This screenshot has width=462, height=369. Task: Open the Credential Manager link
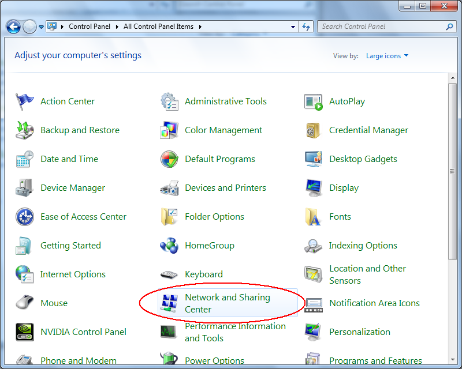[368, 130]
